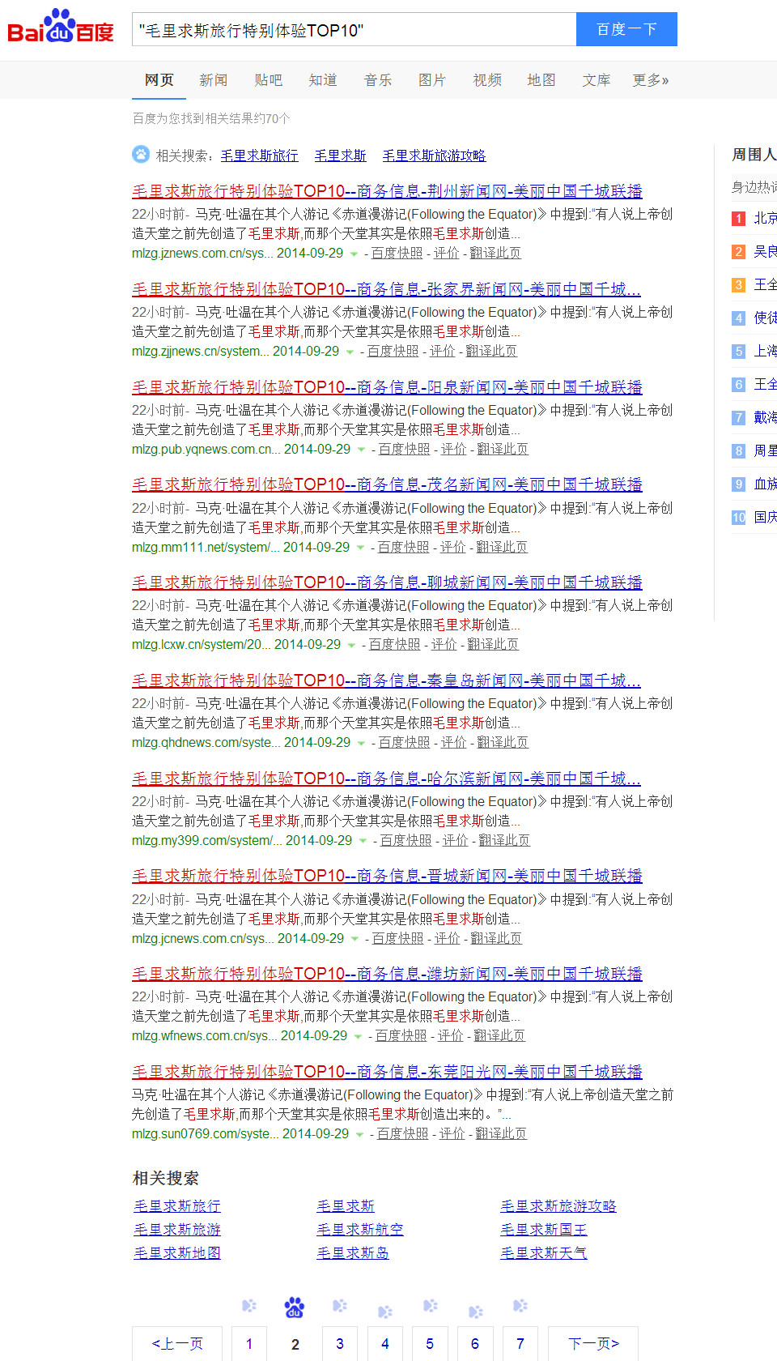Click the search query input field
The height and width of the screenshot is (1361, 777).
(x=354, y=30)
